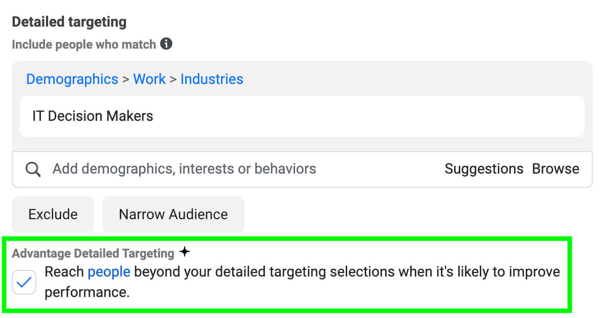
Task: Show targeting Suggestions
Action: coord(484,169)
